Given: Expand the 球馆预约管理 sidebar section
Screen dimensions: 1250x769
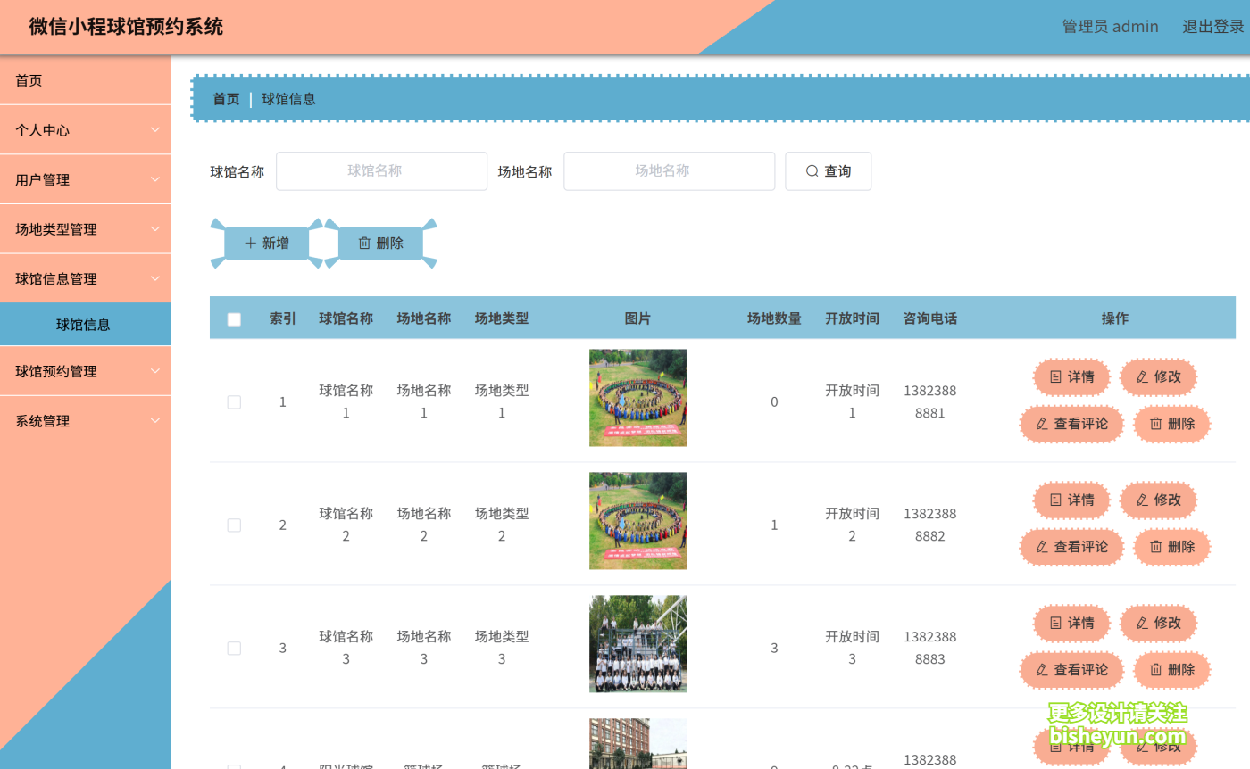Looking at the screenshot, I should pos(85,370).
